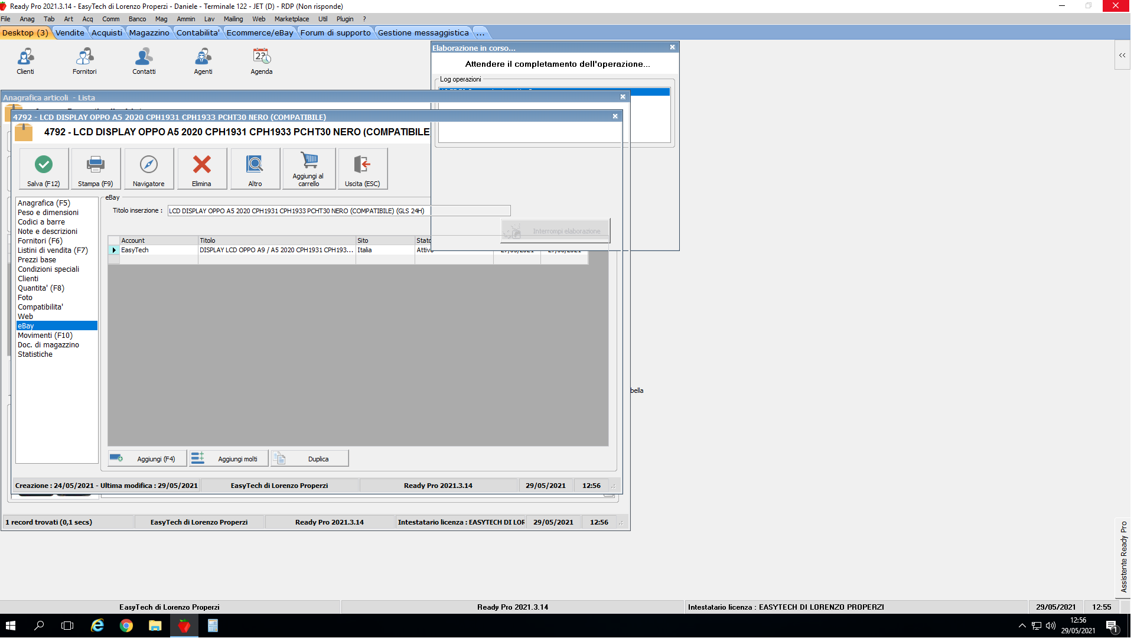Duplicate listing with Duplica button

(310, 458)
